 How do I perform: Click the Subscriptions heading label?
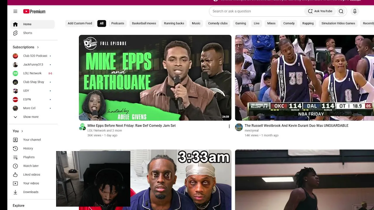click(x=23, y=47)
